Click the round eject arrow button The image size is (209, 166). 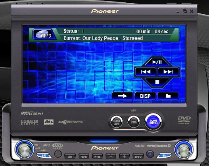tap(150, 154)
